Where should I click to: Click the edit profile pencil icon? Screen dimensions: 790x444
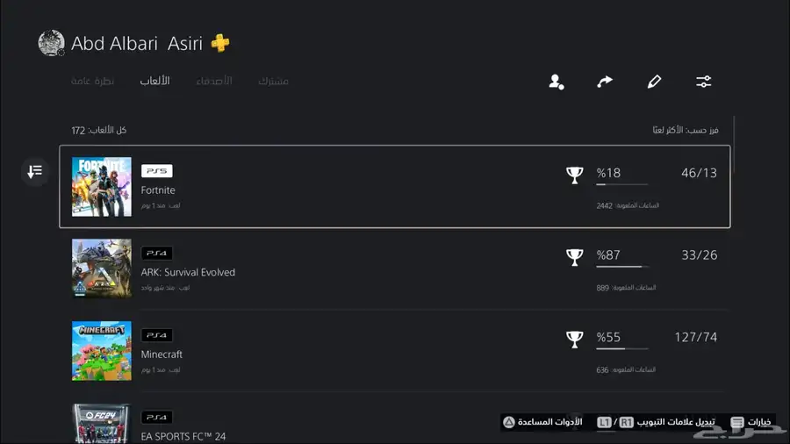(654, 82)
